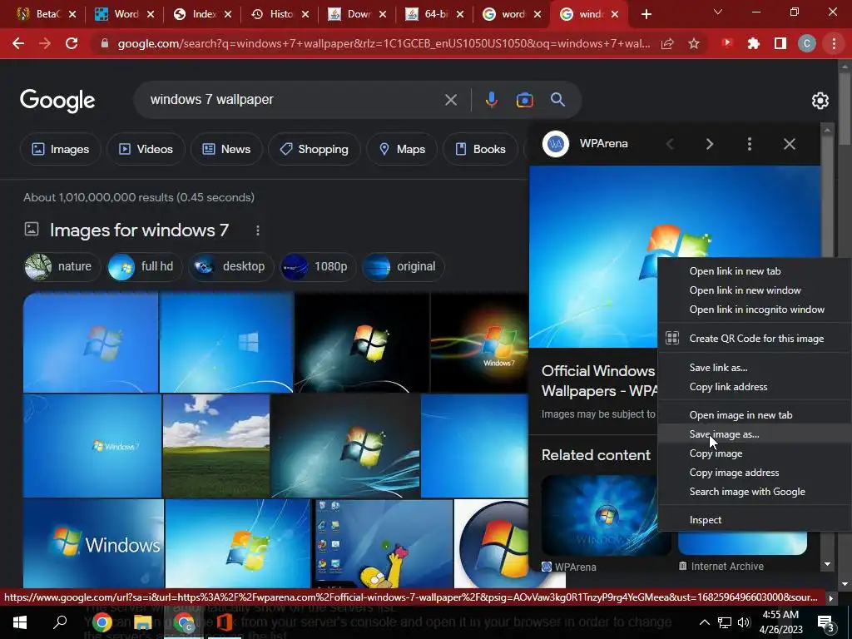The image size is (852, 639).
Task: Open the green field landscape thumbnail
Action: coord(216,446)
